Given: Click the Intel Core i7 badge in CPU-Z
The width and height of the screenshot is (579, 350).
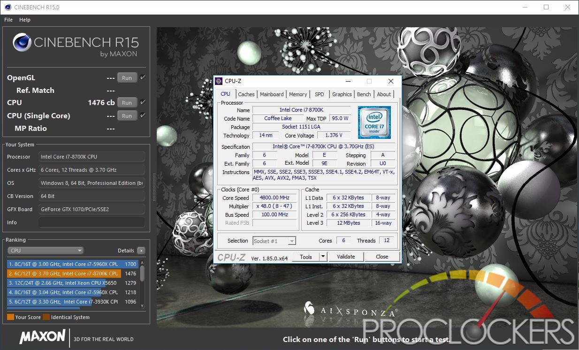Looking at the screenshot, I should 374,122.
